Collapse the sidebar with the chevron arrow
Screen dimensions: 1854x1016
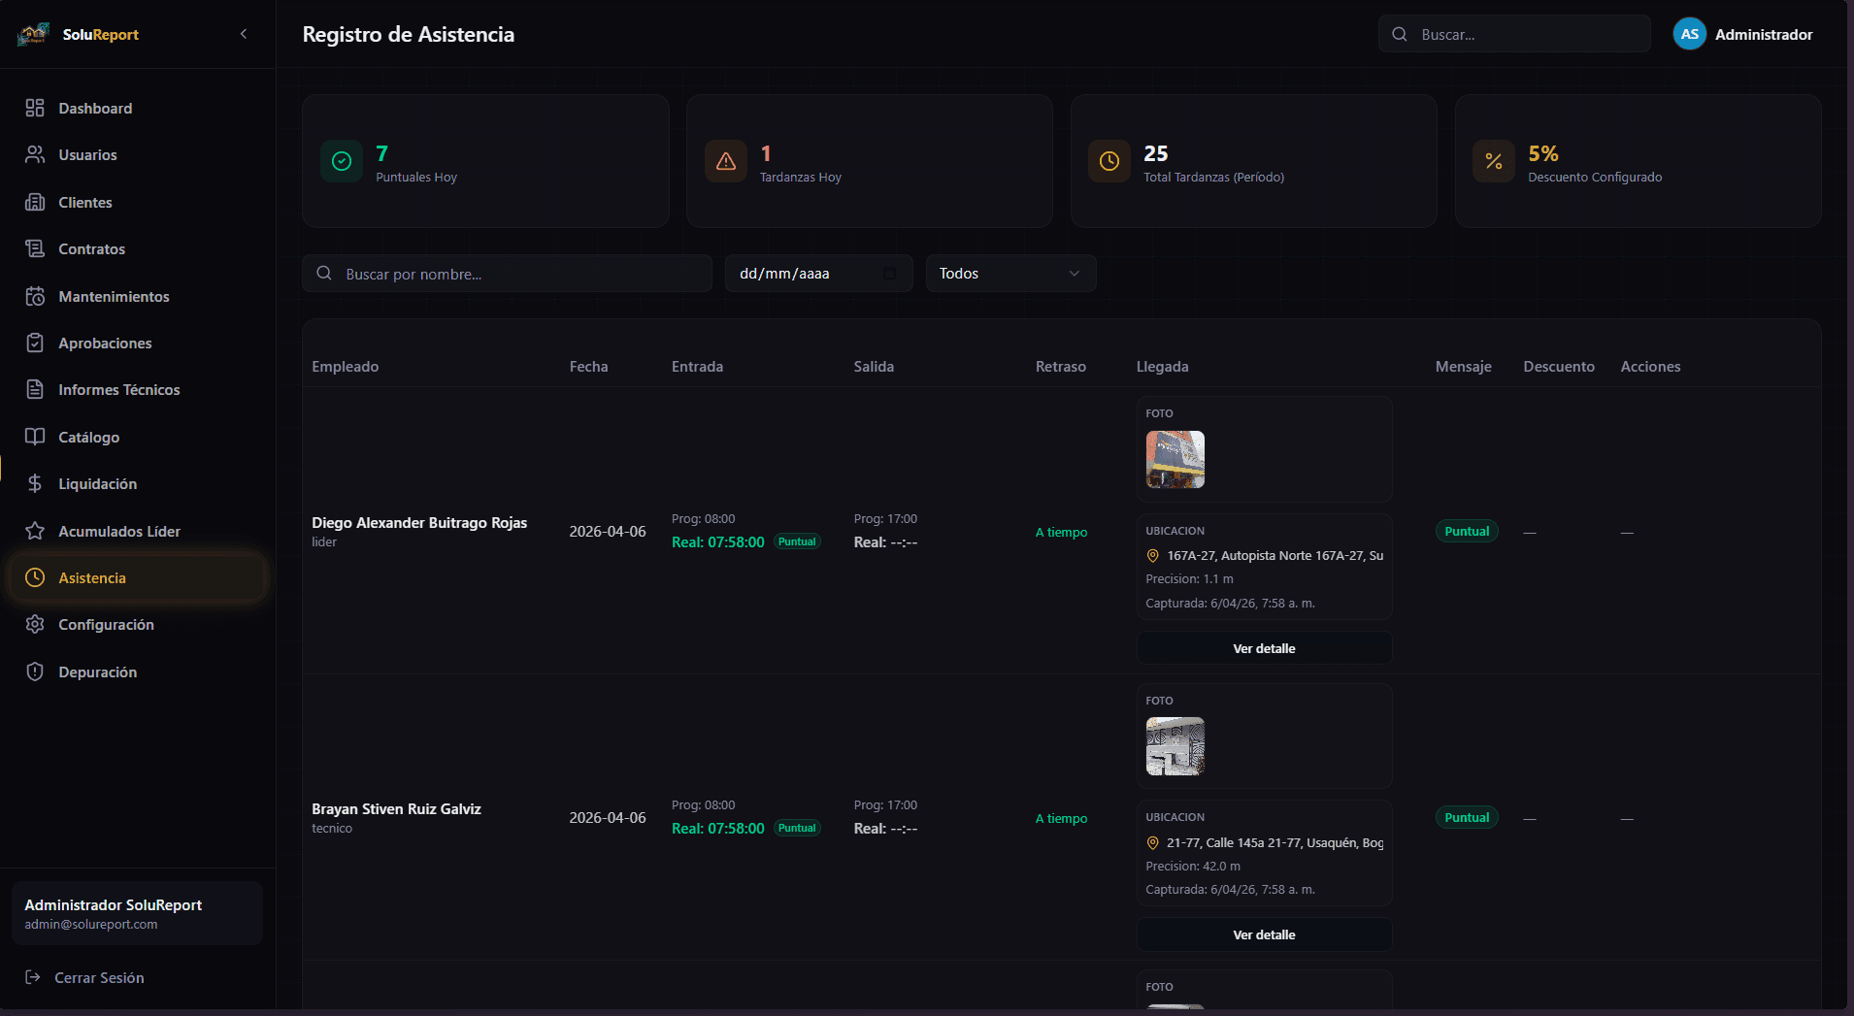(x=244, y=34)
